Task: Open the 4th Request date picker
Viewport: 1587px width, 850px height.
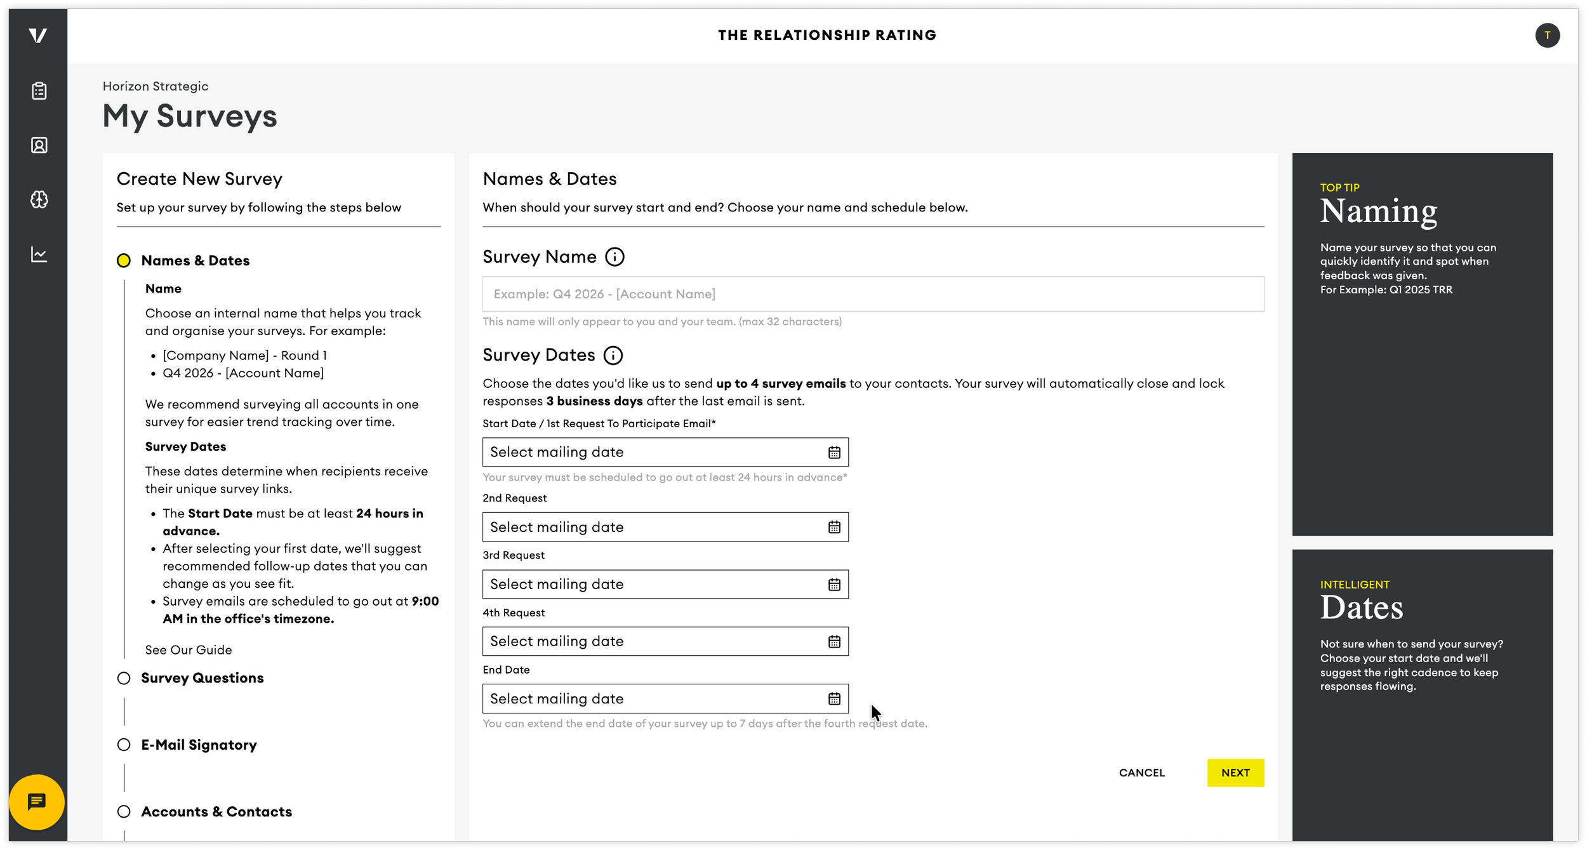Action: pos(834,641)
